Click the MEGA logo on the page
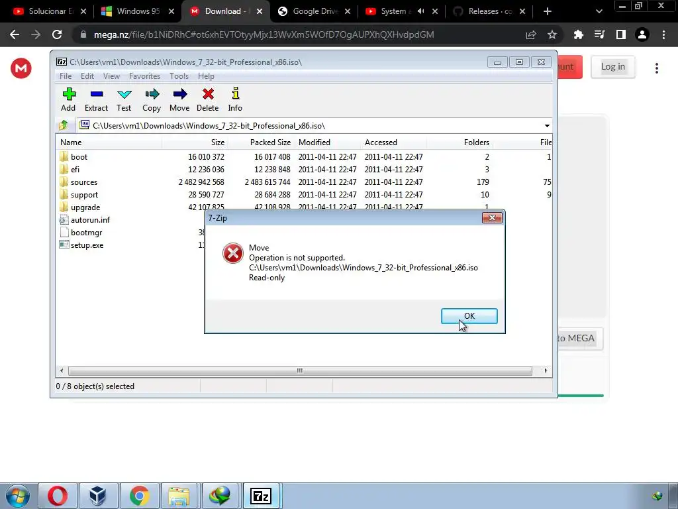The width and height of the screenshot is (678, 509). [21, 68]
